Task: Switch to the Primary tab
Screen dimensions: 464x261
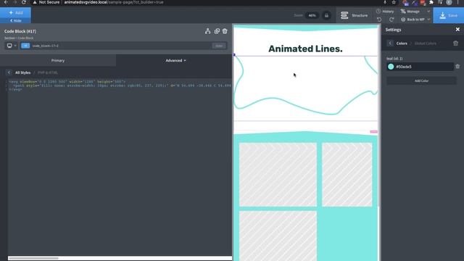Action: 58,60
